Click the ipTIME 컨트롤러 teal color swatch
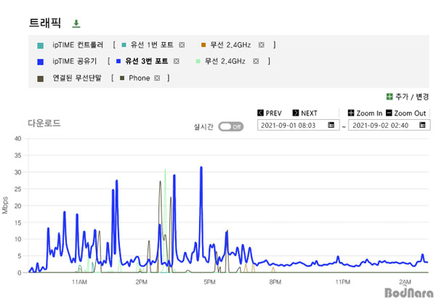The width and height of the screenshot is (436, 300). pyautogui.click(x=41, y=46)
